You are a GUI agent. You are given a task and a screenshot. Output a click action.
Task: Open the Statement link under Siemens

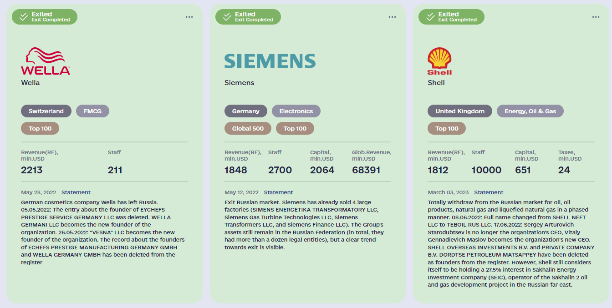(x=278, y=192)
